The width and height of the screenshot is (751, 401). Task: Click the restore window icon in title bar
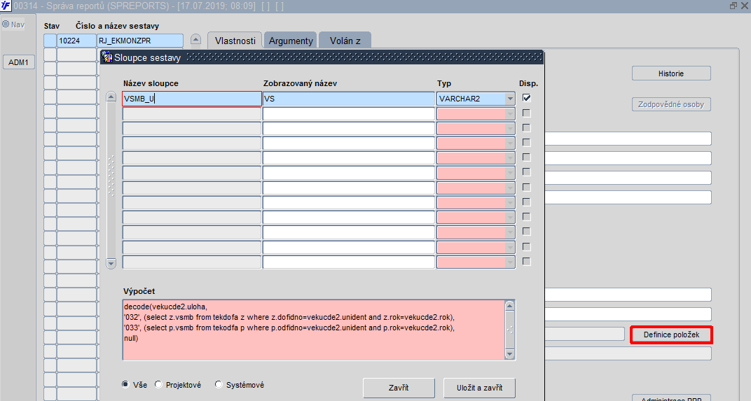click(733, 6)
